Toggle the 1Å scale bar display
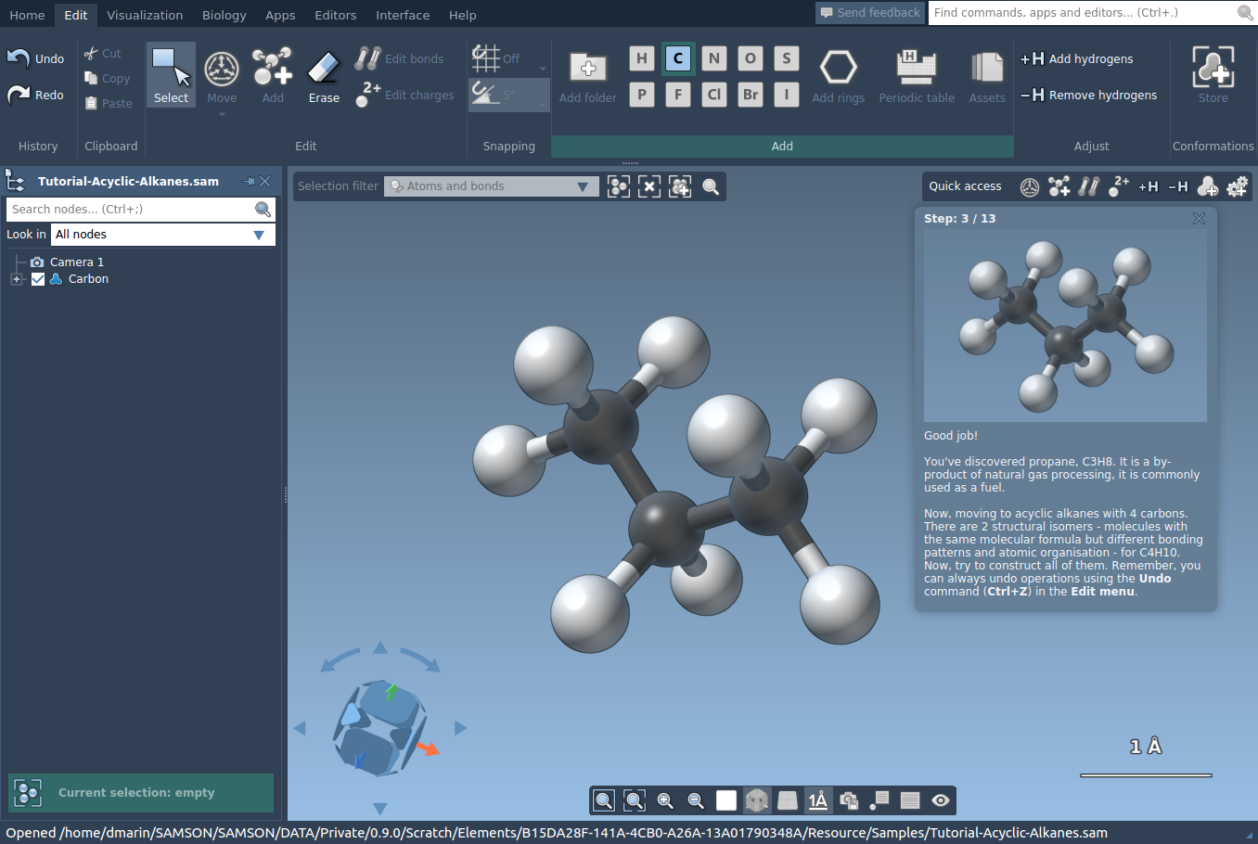The image size is (1258, 844). pos(817,800)
